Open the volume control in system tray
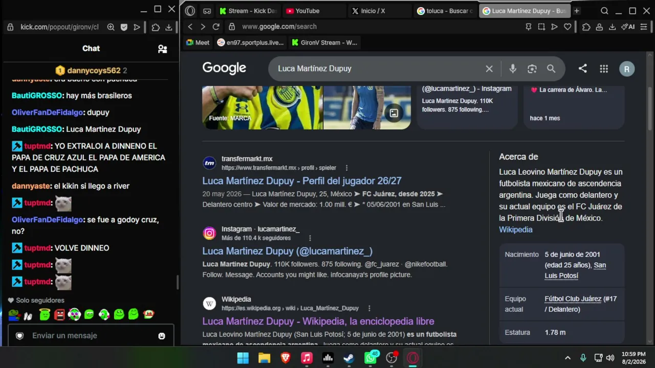 tap(610, 358)
